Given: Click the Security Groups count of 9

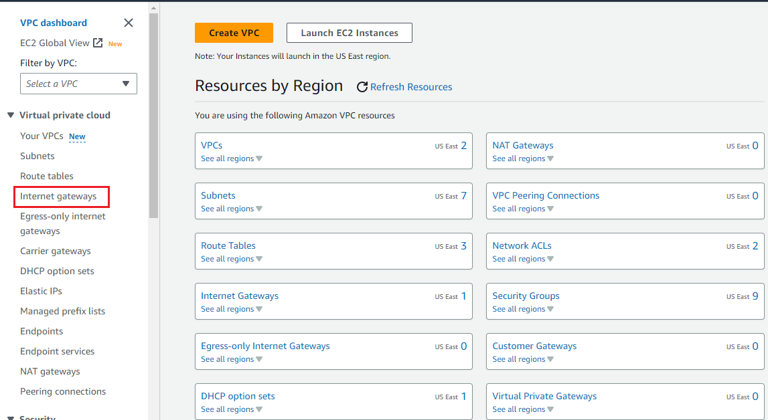Looking at the screenshot, I should (x=755, y=296).
